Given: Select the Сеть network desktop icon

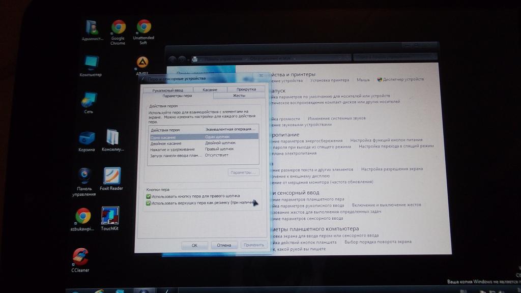Looking at the screenshot, I should [x=88, y=100].
